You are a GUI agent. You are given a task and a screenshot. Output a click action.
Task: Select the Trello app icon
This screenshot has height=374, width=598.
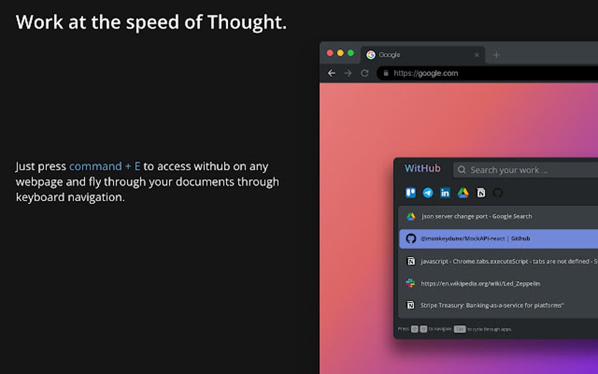pos(412,192)
